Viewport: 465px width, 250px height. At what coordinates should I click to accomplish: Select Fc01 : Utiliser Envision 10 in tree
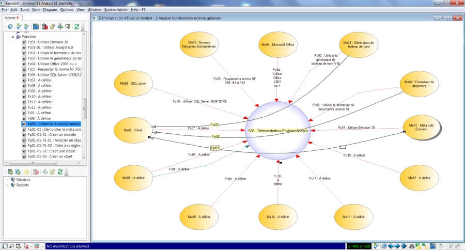(48, 42)
